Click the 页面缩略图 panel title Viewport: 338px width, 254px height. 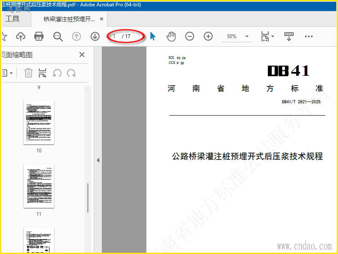(17, 55)
